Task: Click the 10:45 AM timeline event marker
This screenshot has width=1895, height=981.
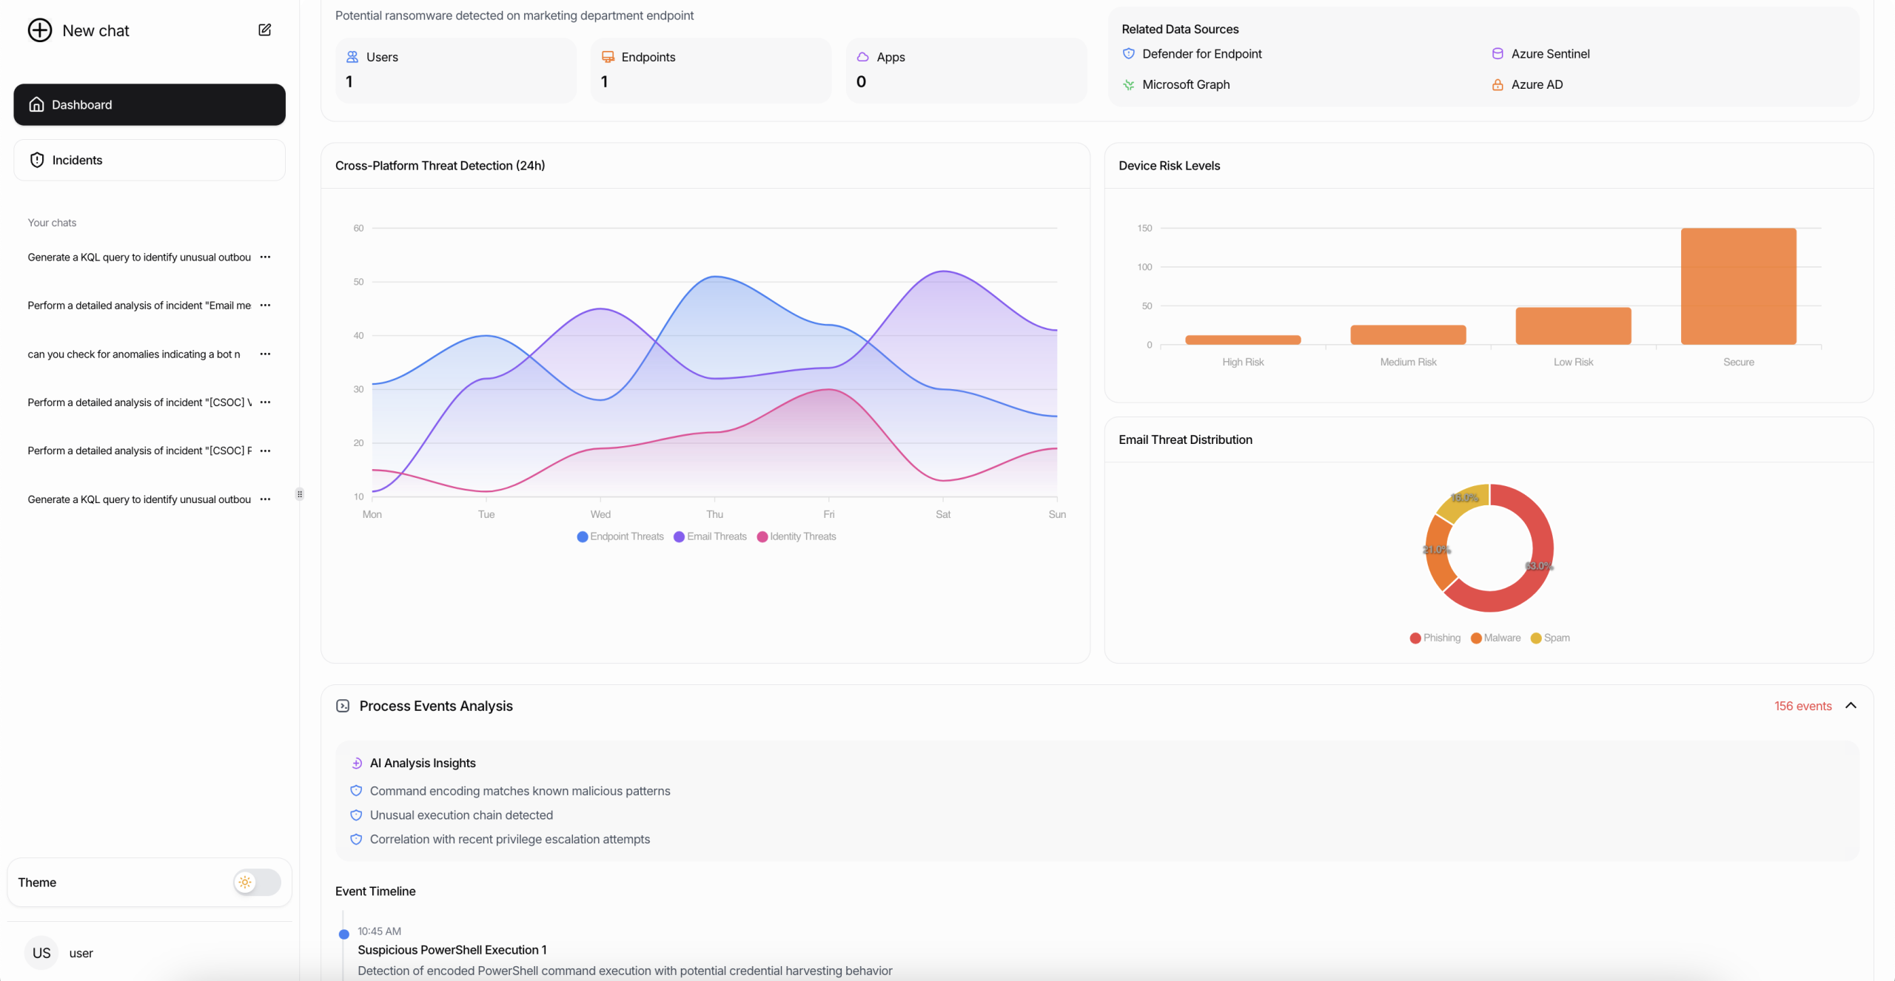Action: 343,934
